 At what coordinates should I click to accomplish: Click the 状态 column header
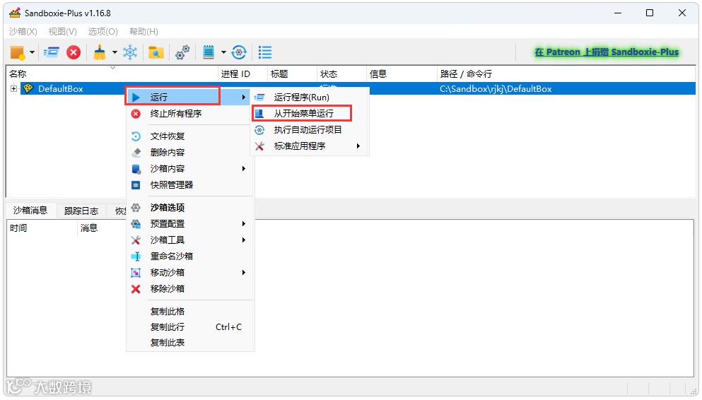point(341,73)
